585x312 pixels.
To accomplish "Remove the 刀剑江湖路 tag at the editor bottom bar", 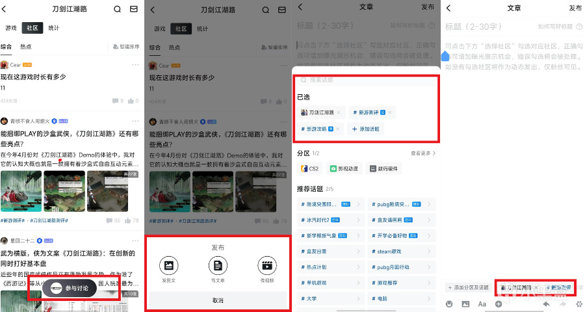I will pyautogui.click(x=536, y=288).
